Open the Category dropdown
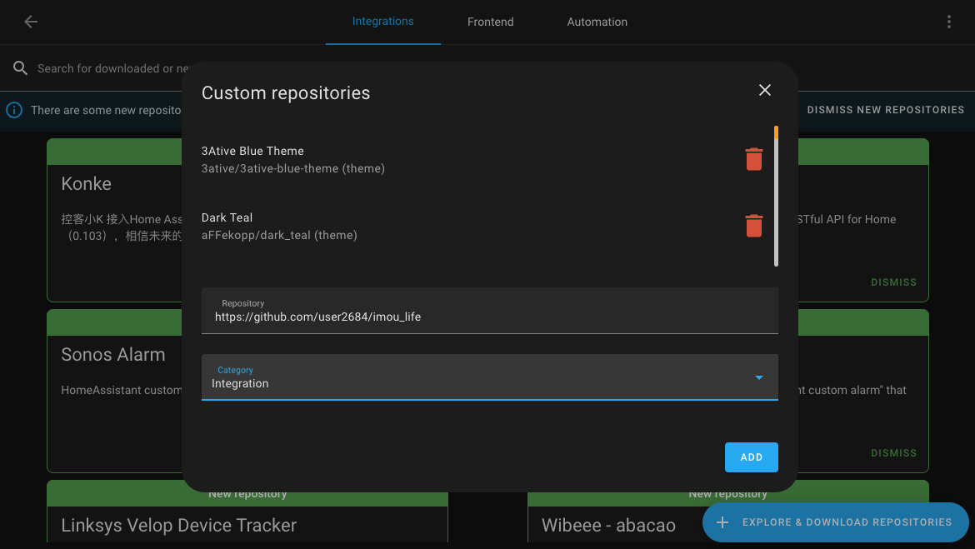 coord(489,377)
